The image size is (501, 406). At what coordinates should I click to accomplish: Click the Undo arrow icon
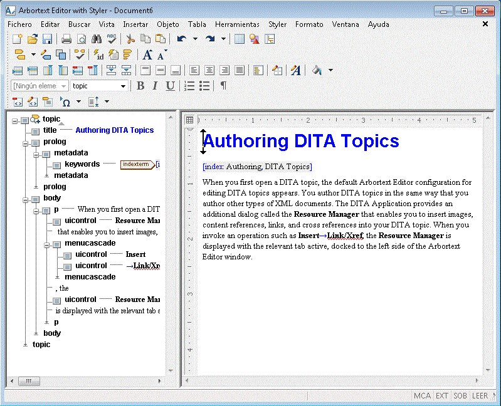[182, 39]
